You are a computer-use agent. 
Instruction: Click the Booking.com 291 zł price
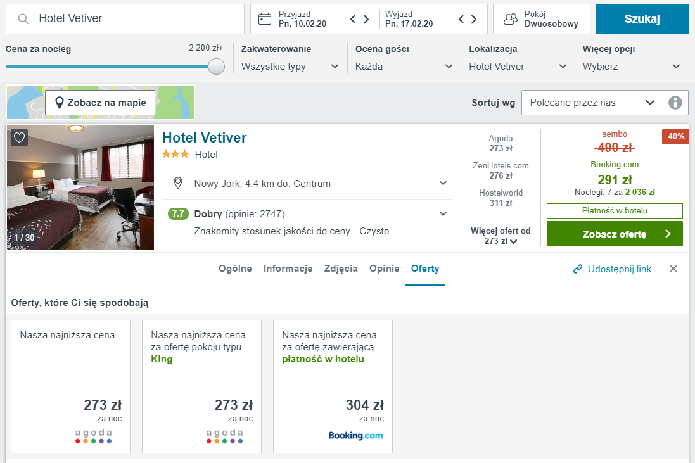615,179
